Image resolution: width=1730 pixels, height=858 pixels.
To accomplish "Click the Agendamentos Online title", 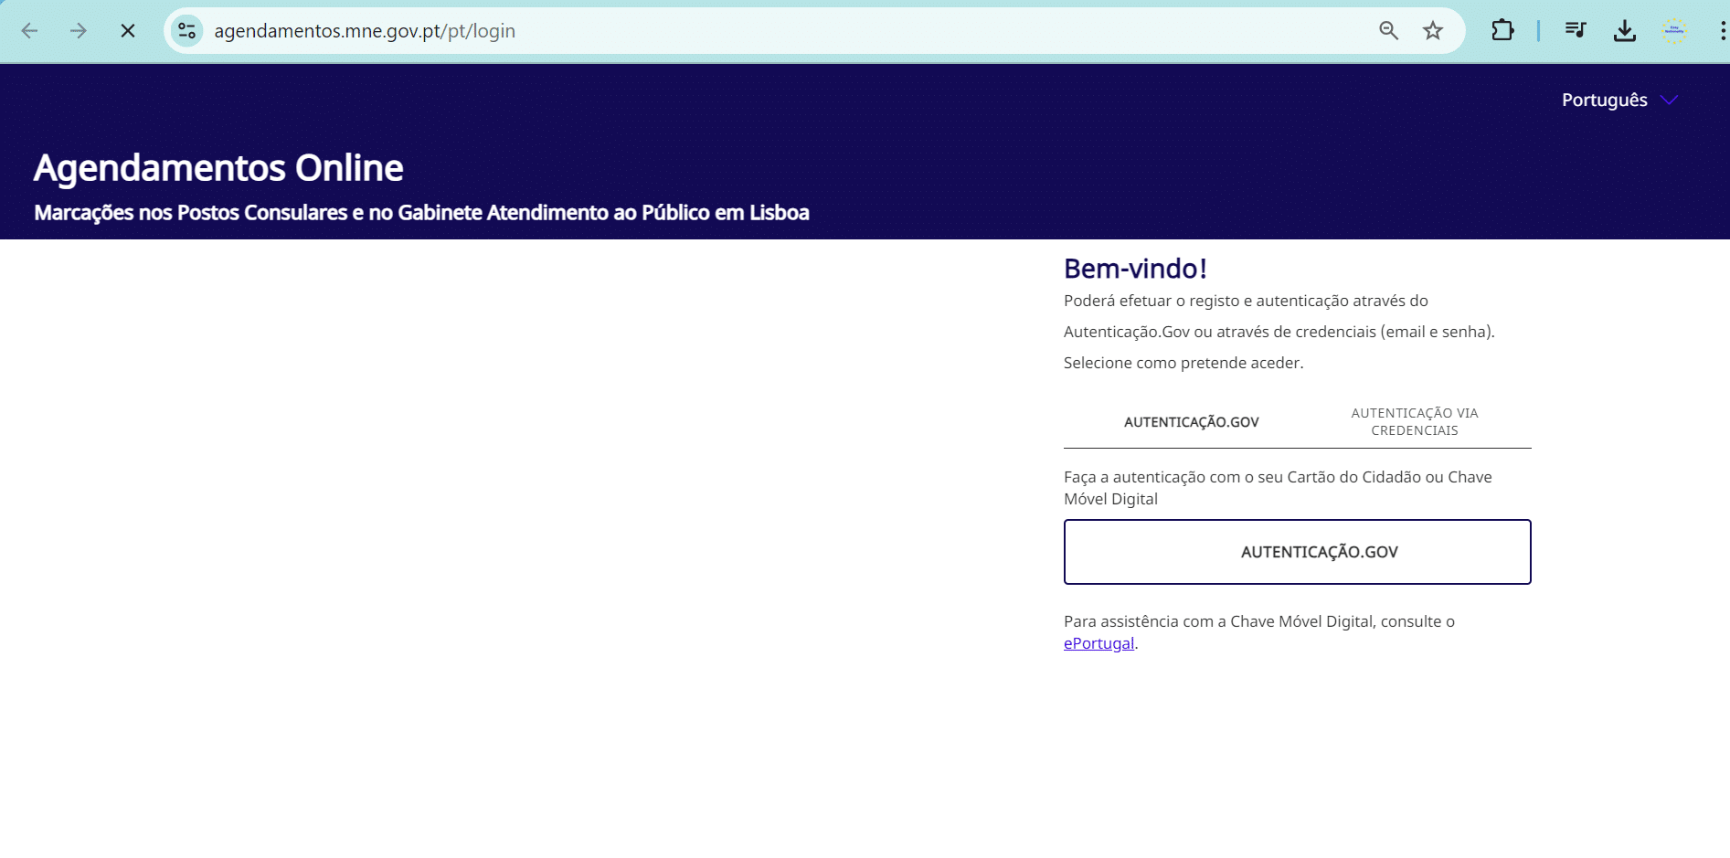I will 218,168.
